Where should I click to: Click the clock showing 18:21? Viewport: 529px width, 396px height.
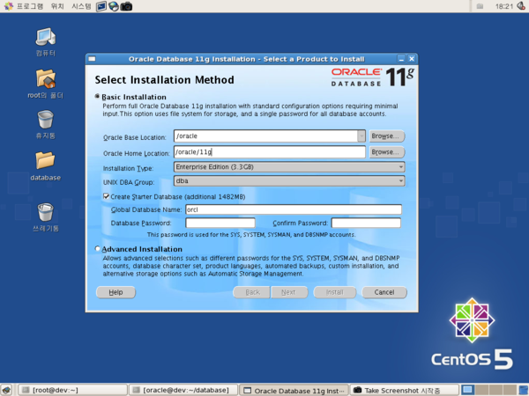504,6
